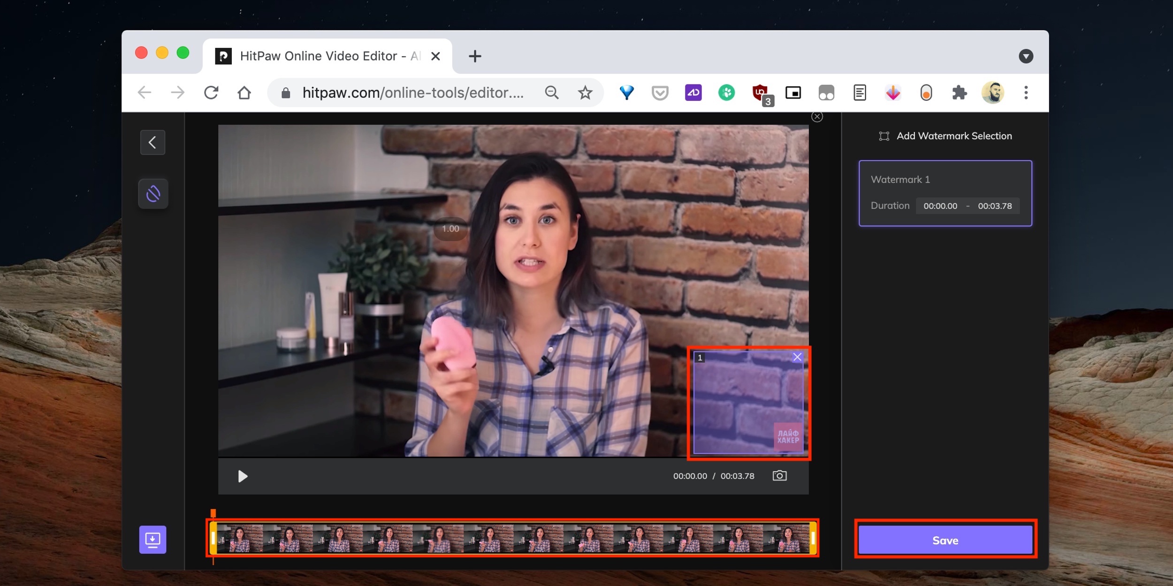
Task: Click the back arrow in left sidebar
Action: (x=152, y=142)
